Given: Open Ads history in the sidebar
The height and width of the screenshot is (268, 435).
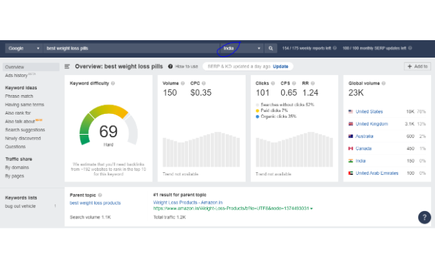Looking at the screenshot, I should pyautogui.click(x=16, y=76).
